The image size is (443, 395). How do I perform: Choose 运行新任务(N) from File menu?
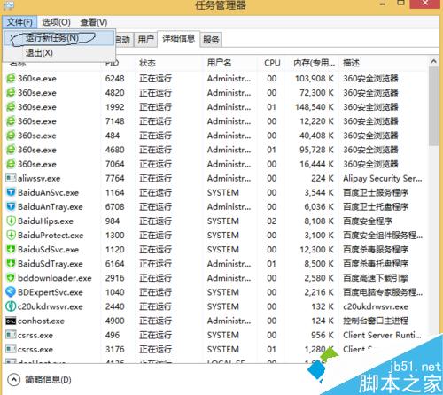click(x=59, y=38)
